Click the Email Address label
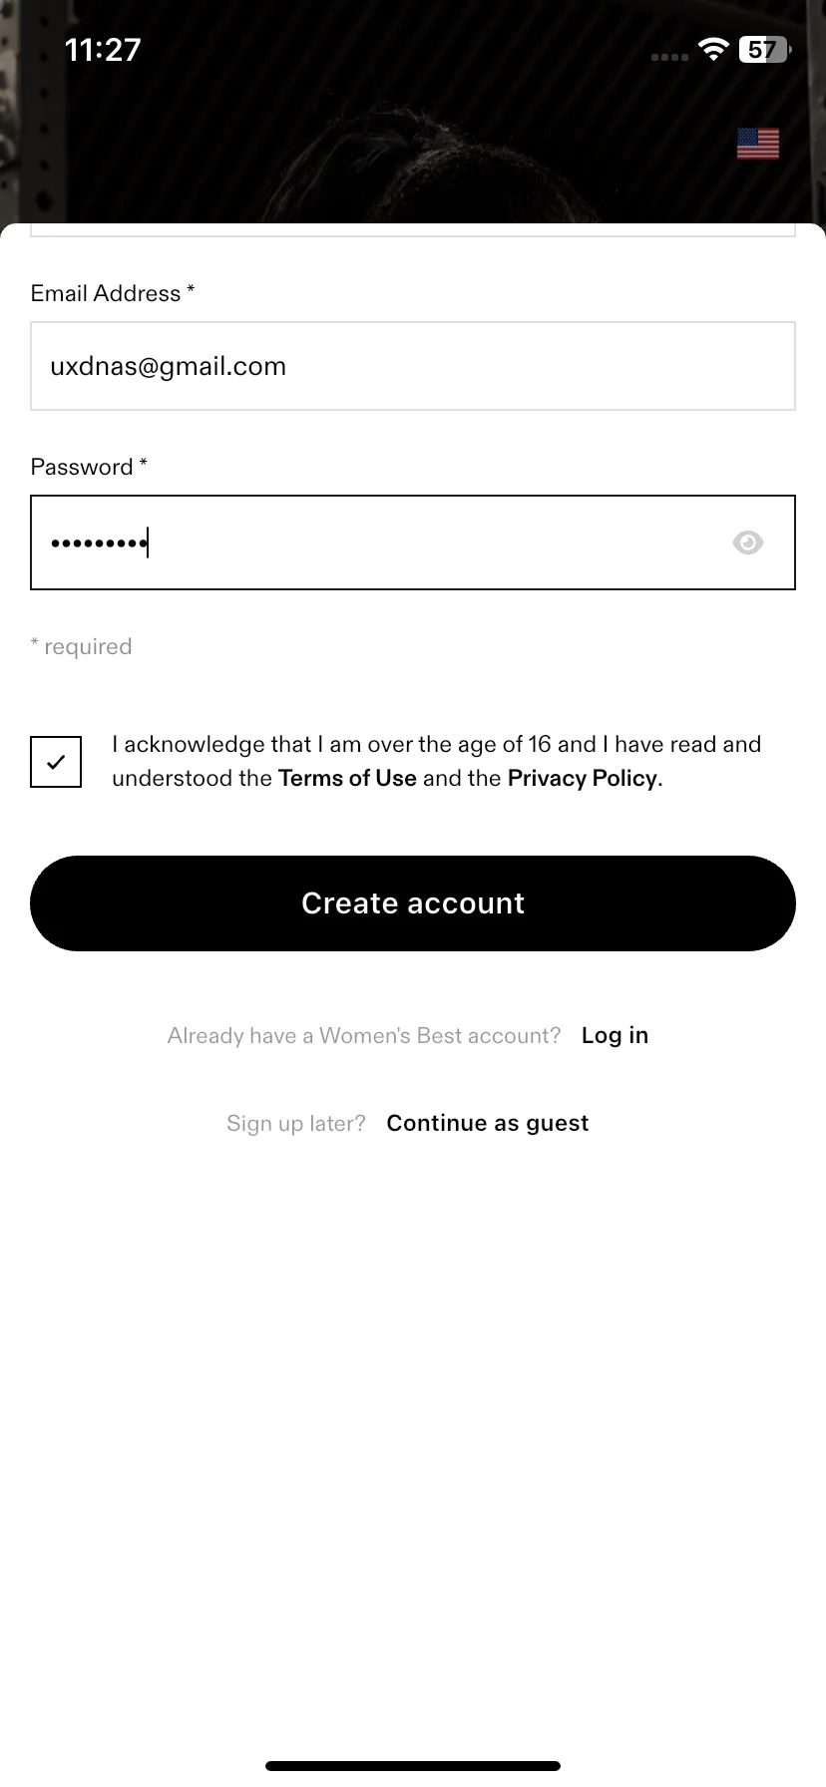This screenshot has height=1787, width=826. click(x=113, y=293)
